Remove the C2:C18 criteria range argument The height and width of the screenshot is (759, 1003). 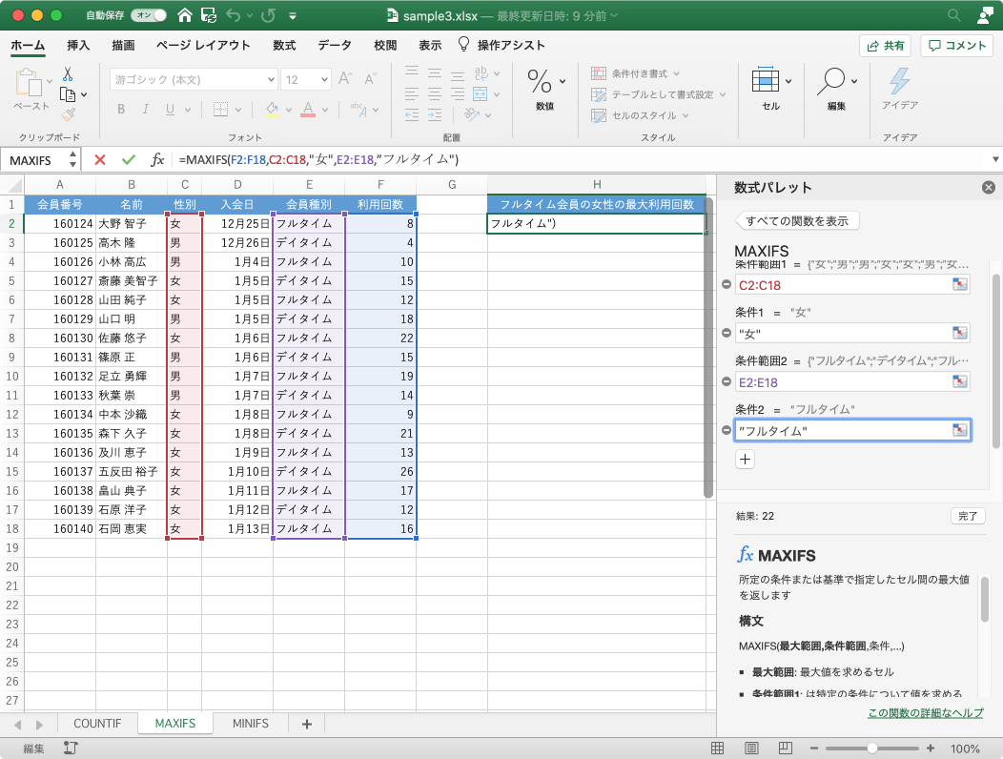pyautogui.click(x=726, y=284)
